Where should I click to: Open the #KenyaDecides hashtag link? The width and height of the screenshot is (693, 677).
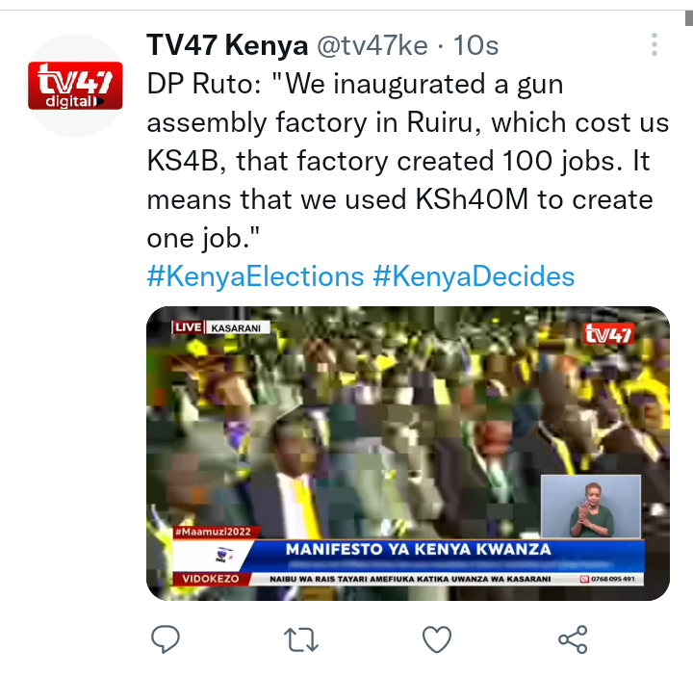point(474,276)
